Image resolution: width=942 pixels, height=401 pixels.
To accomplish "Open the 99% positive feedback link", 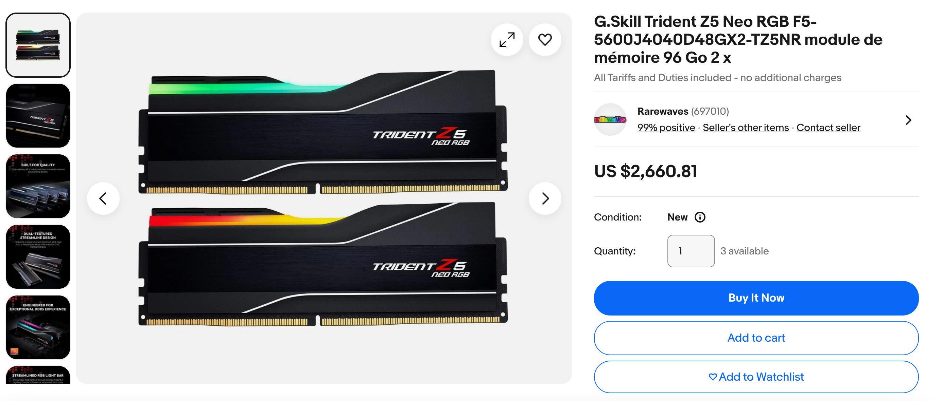I will [666, 128].
